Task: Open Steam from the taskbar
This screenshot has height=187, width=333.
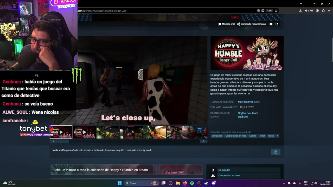Action: pos(206,183)
